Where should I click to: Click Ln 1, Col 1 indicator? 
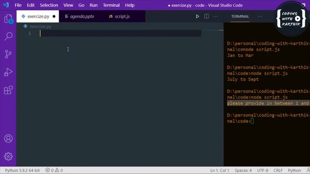[x=219, y=170]
